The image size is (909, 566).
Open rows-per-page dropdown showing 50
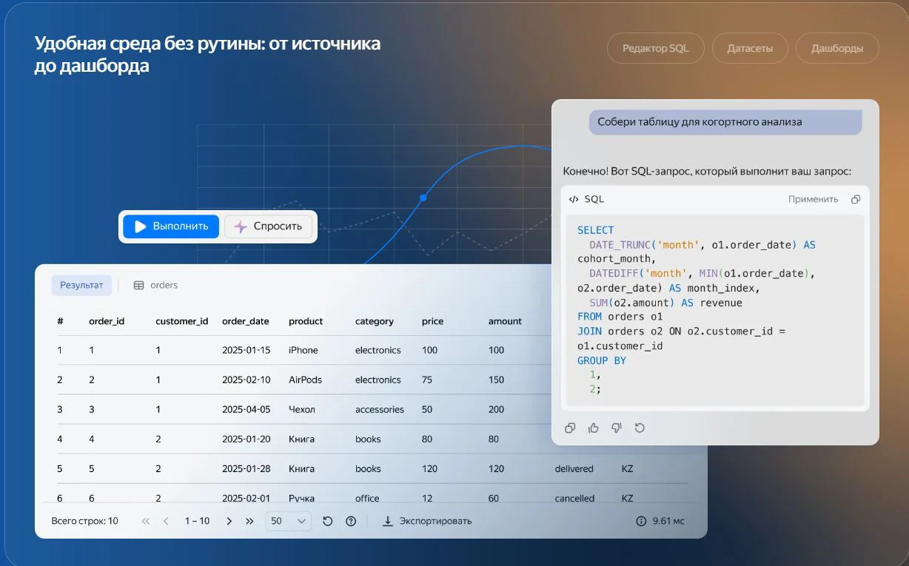(289, 521)
